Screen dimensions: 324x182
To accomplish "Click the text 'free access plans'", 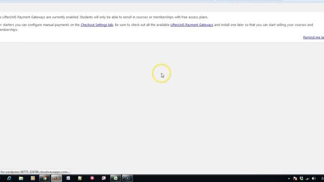I will coord(194,17).
